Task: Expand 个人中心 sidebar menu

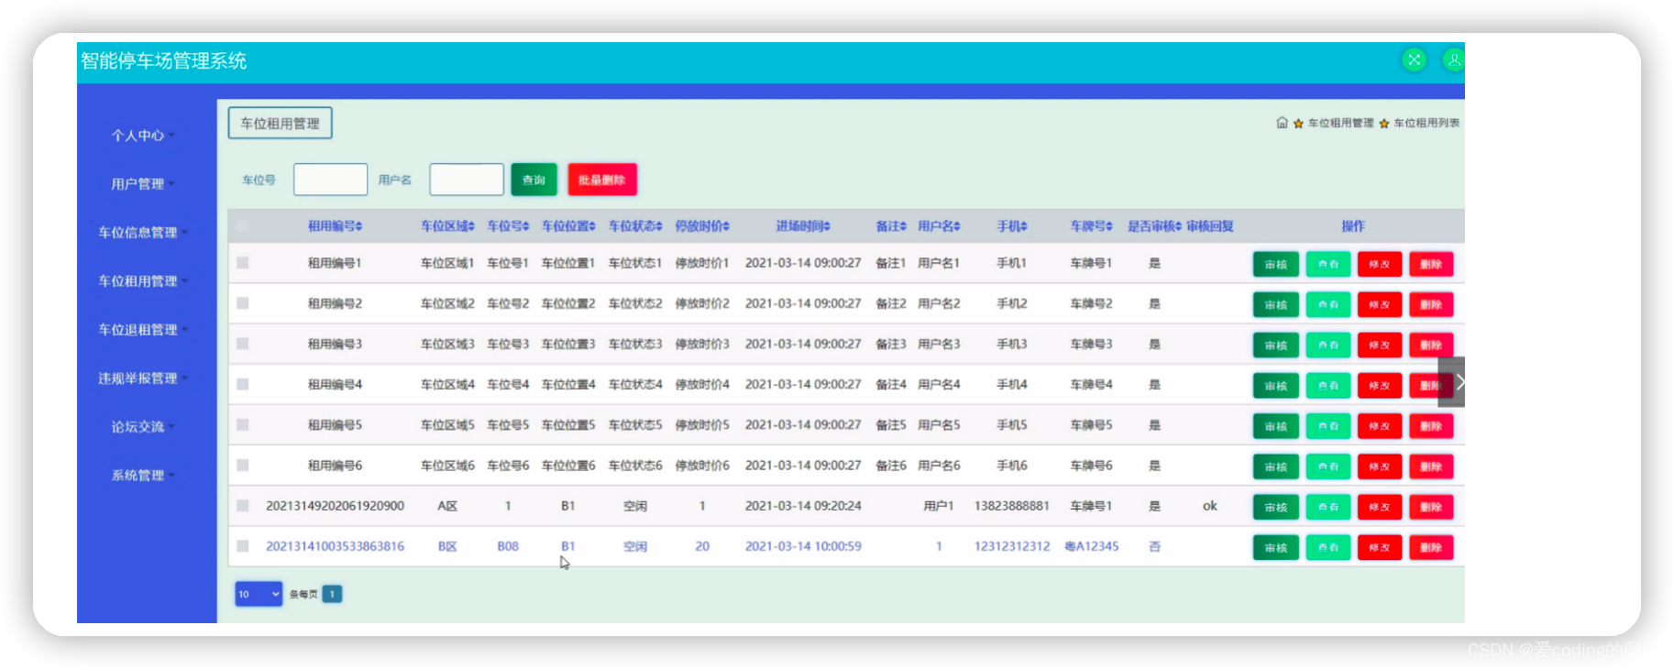Action: (x=142, y=136)
